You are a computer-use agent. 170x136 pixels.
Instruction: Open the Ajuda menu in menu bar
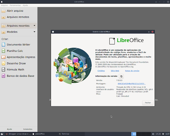(25, 5)
